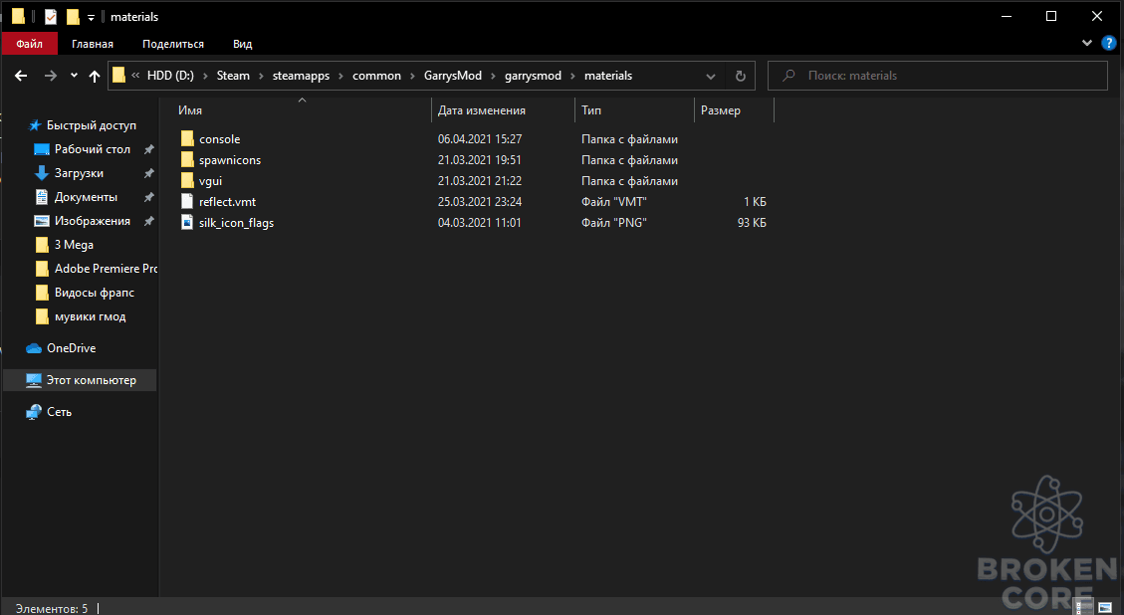Image resolution: width=1124 pixels, height=615 pixels.
Task: Navigate to Steam in the address path
Action: pyautogui.click(x=233, y=76)
